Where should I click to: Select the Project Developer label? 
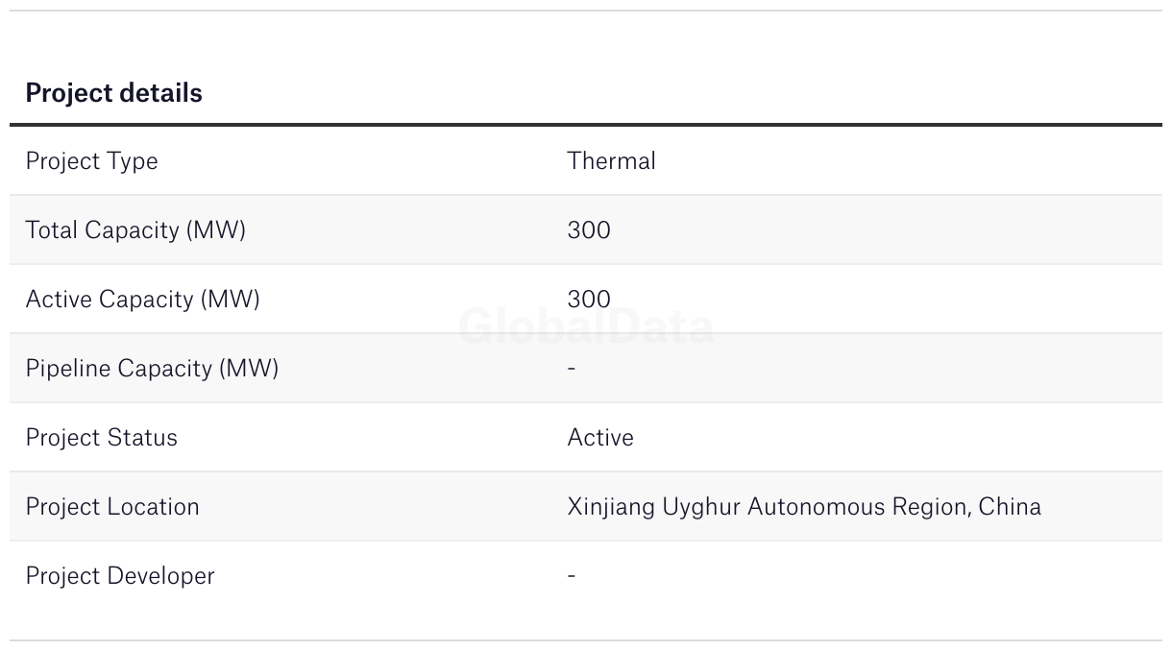click(x=120, y=575)
